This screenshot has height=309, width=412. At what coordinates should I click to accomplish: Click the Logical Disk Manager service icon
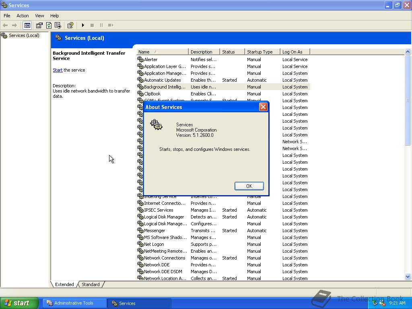pos(140,217)
